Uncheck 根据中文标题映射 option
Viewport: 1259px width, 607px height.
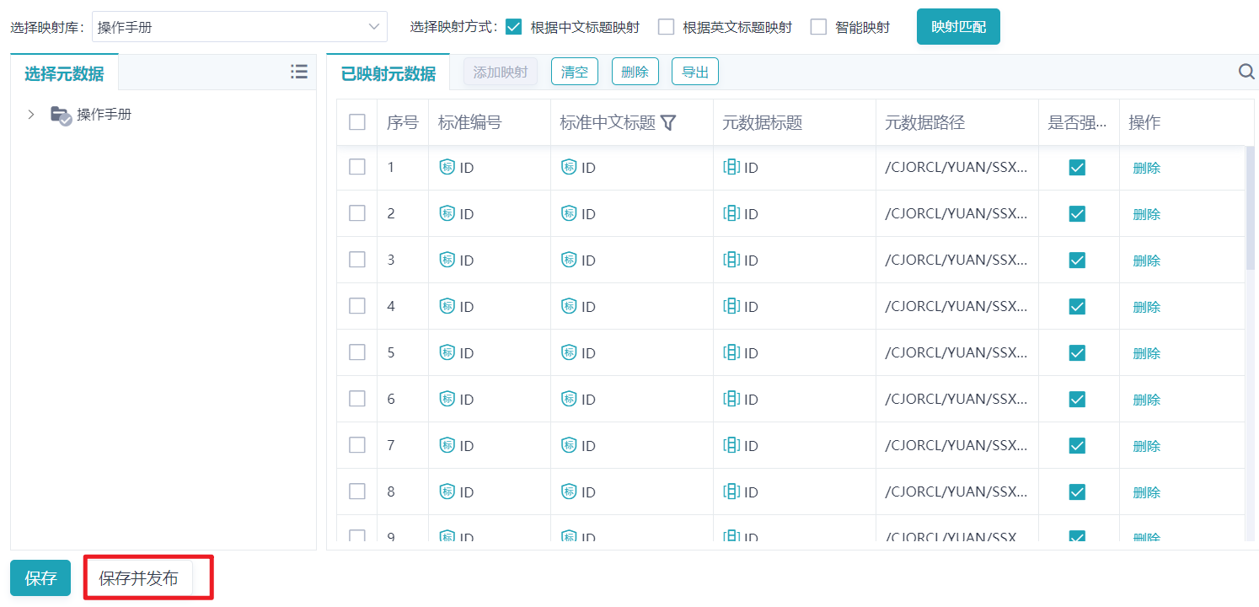pos(514,27)
